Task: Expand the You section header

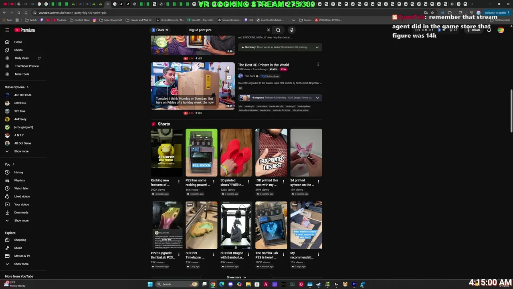Action: pyautogui.click(x=10, y=165)
